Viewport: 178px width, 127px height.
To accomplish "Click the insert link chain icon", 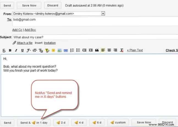I will tap(66, 50).
